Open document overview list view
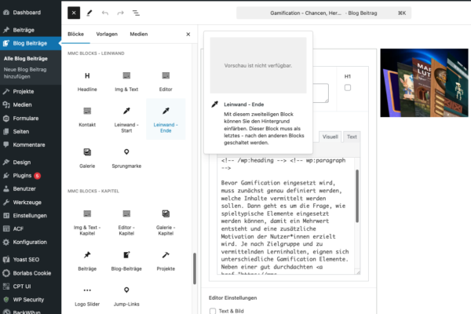The height and width of the screenshot is (314, 471). [136, 13]
